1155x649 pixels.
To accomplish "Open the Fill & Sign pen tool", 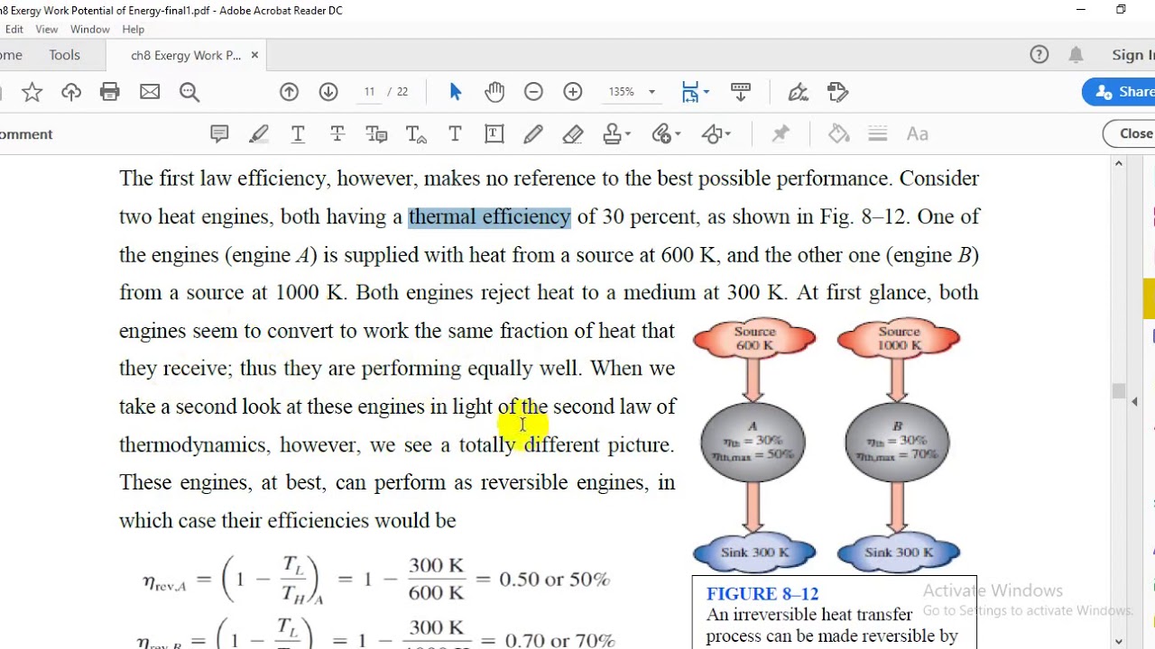I will (798, 92).
